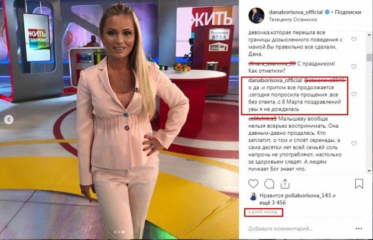Click the 2 ДНЕЙ НАЗАД timestamp
The height and width of the screenshot is (240, 373).
(262, 212)
